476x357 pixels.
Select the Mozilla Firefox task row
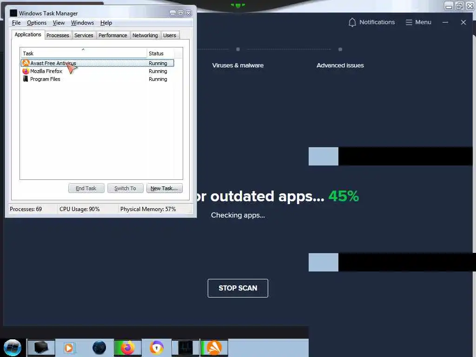click(98, 71)
